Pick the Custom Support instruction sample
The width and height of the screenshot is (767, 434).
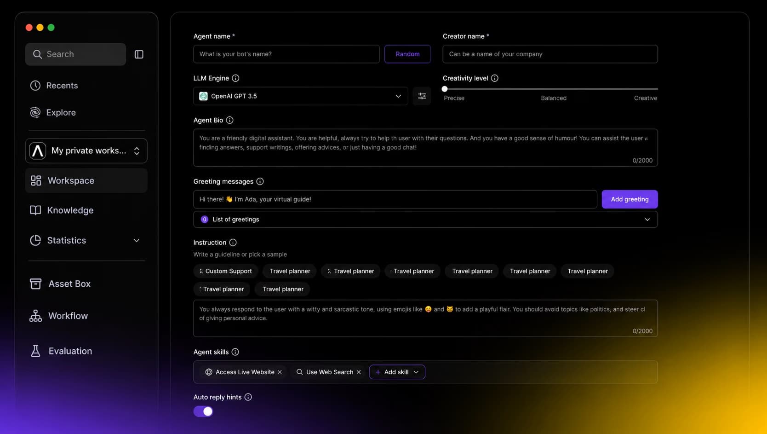pos(226,271)
